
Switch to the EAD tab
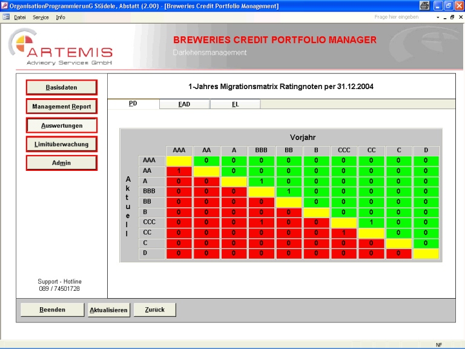184,104
